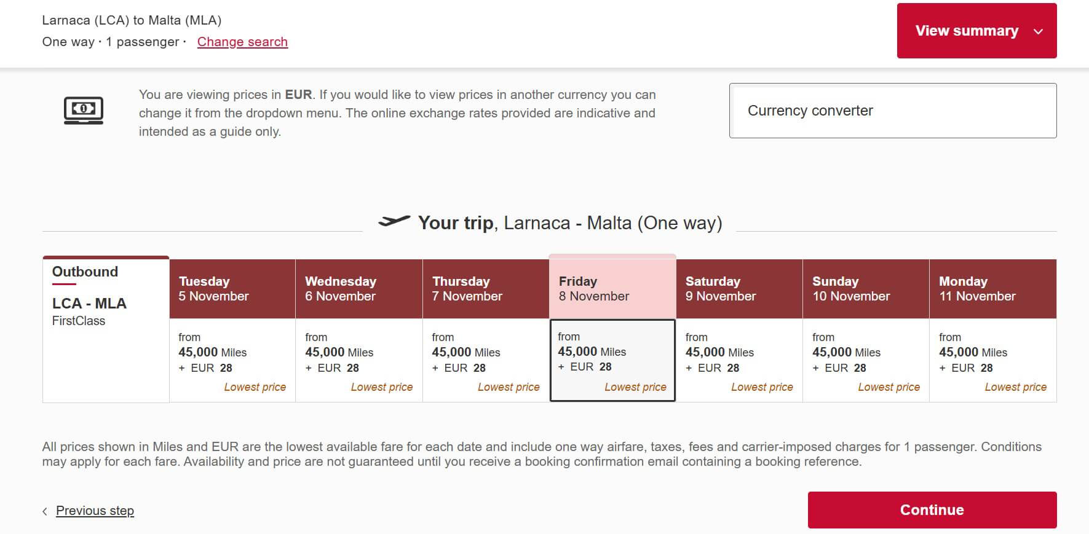The width and height of the screenshot is (1089, 534).
Task: Click the red Continue button
Action: [932, 510]
